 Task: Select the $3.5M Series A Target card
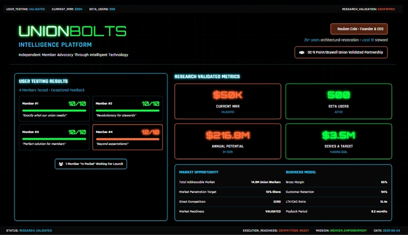click(339, 142)
